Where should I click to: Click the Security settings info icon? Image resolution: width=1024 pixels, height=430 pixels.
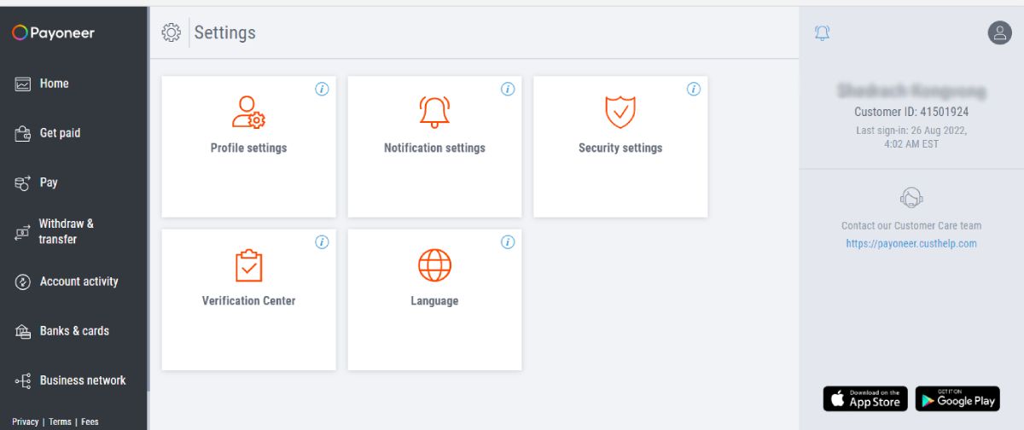(x=694, y=89)
